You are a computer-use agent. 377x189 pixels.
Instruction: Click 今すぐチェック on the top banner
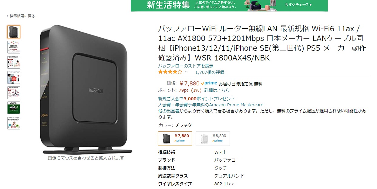(298, 5)
